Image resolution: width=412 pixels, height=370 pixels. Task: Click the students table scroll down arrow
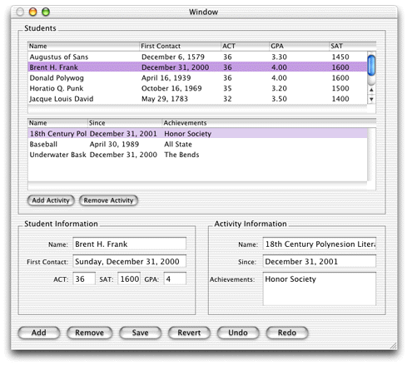[x=371, y=99]
